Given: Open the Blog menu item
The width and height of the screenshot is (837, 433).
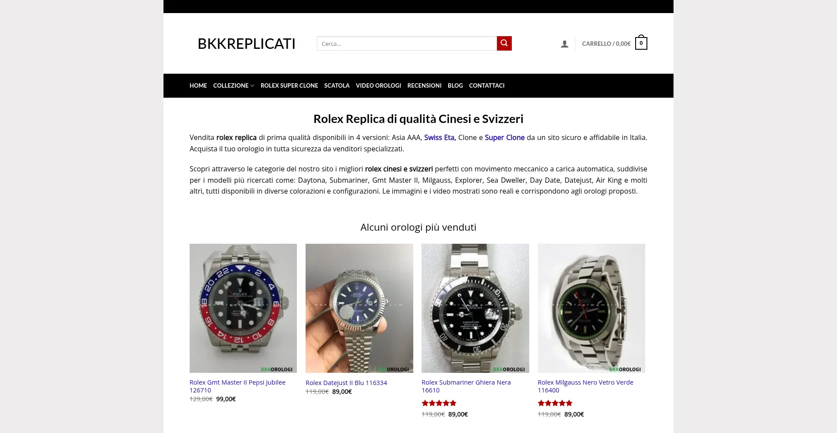Looking at the screenshot, I should tap(455, 85).
